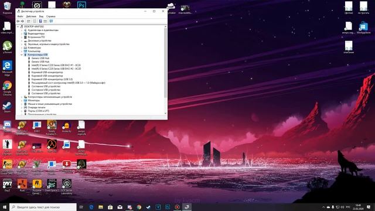Open Microsoft Store from the taskbar
The image size is (375, 211).
pos(110,207)
